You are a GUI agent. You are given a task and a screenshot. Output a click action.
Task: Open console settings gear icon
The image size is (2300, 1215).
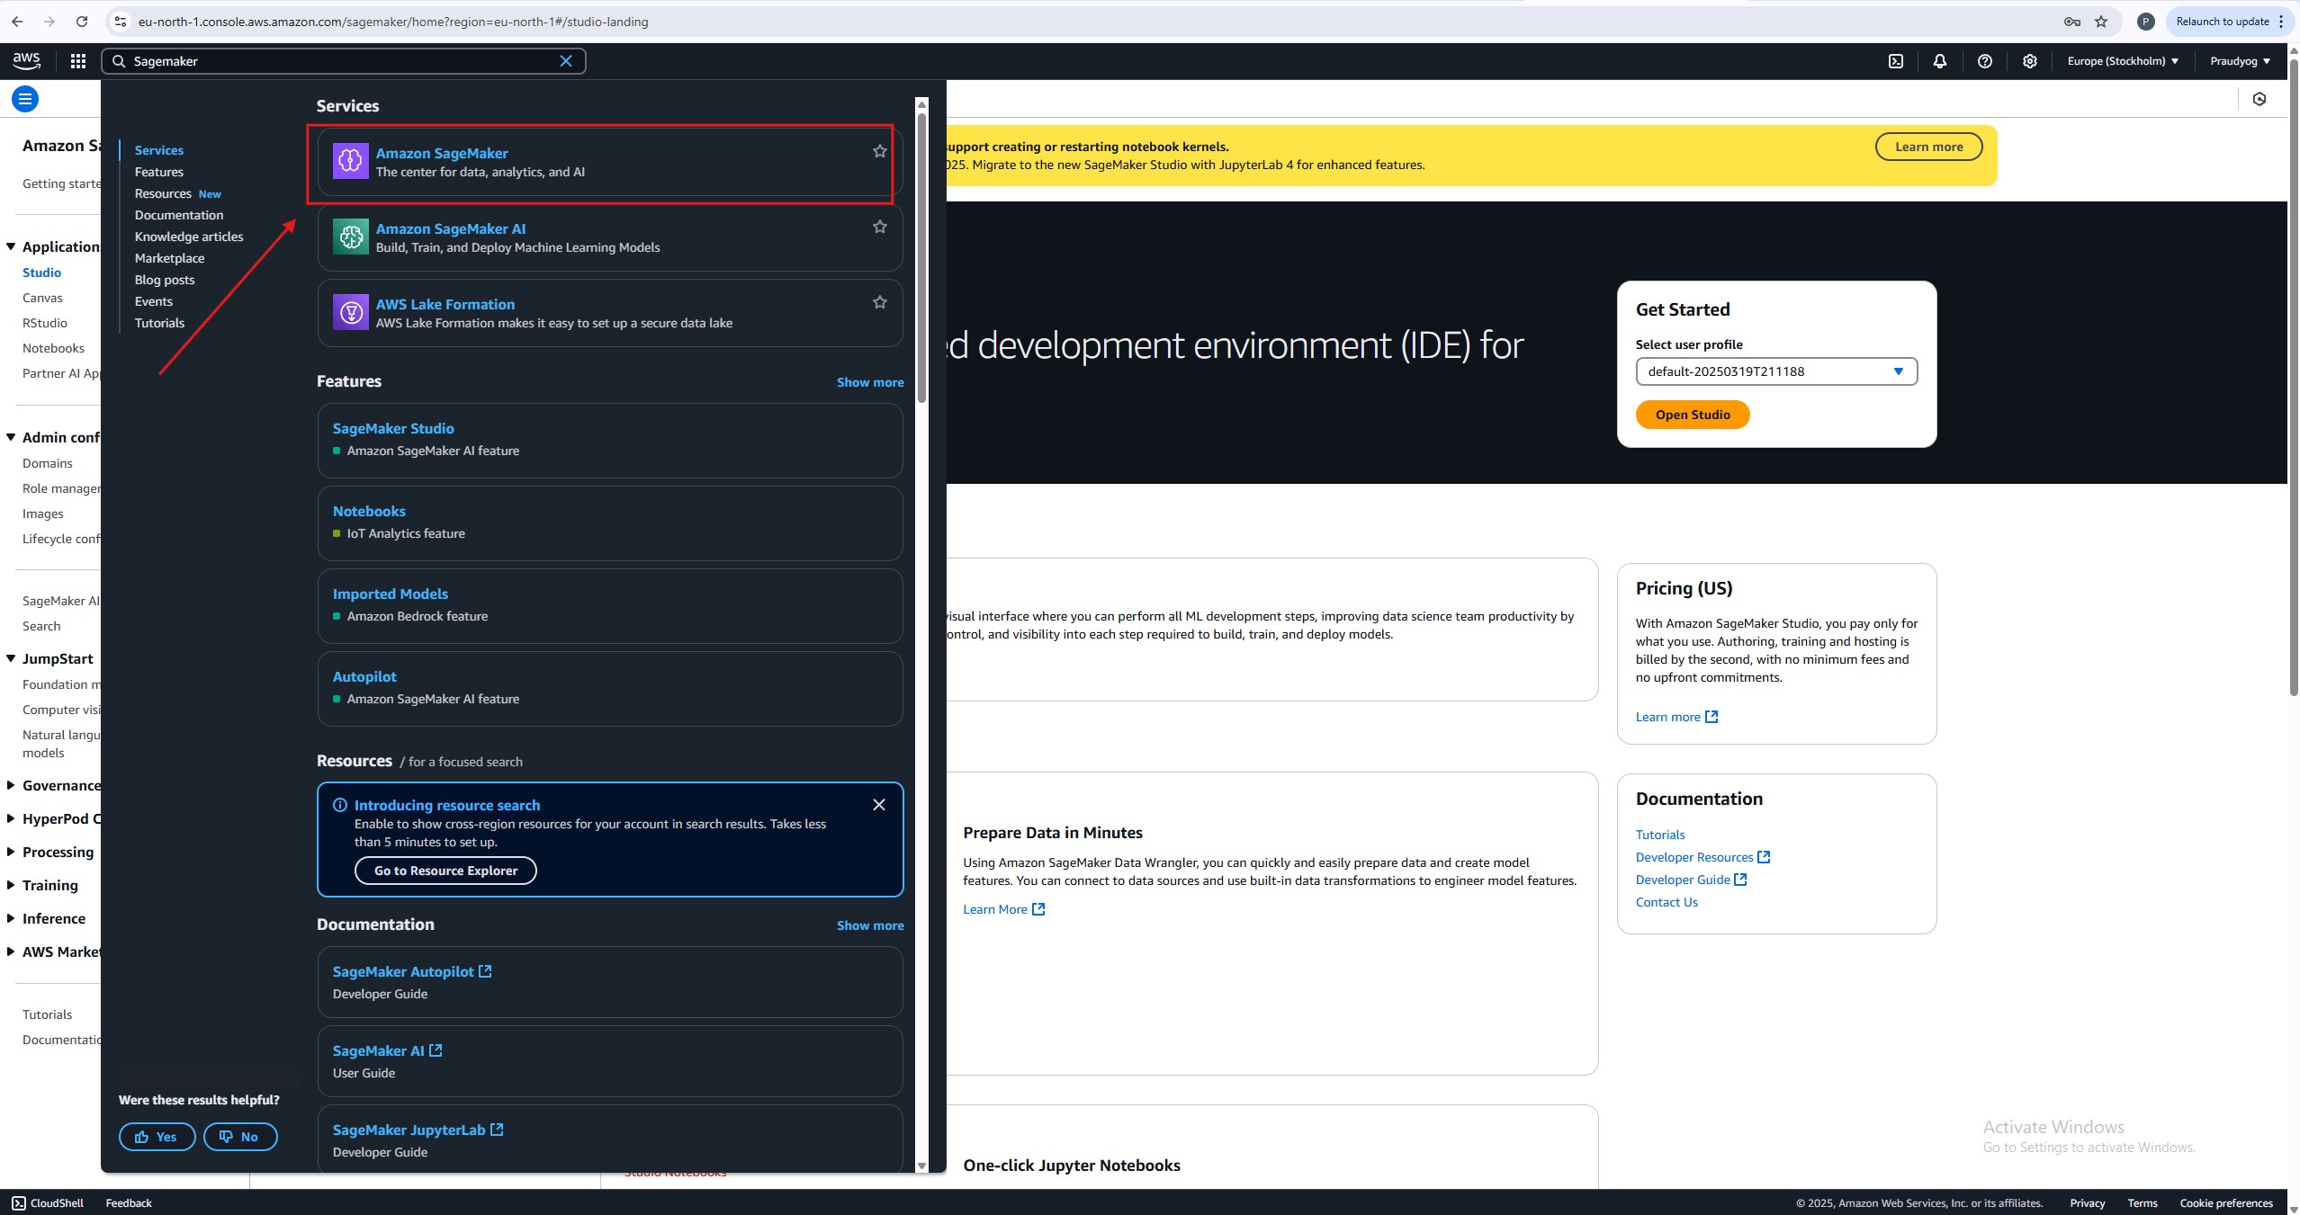(x=2030, y=61)
